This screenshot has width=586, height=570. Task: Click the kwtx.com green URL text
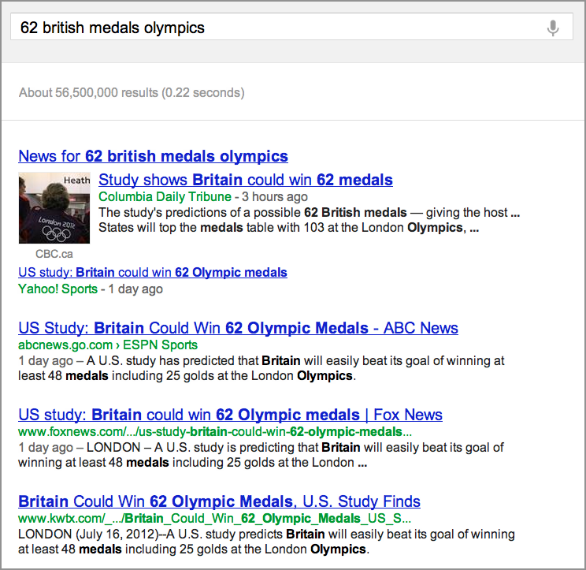pos(214,519)
